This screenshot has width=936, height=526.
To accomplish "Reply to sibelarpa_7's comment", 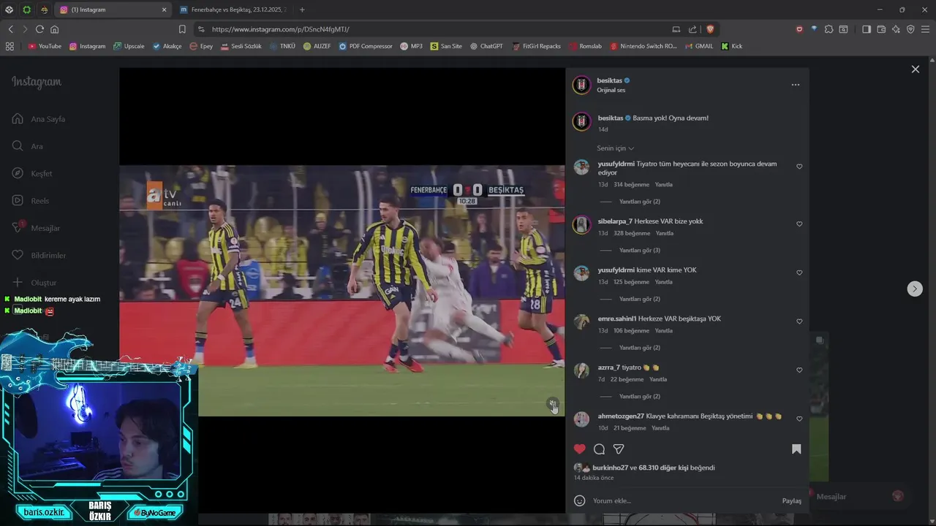I will [x=664, y=234].
